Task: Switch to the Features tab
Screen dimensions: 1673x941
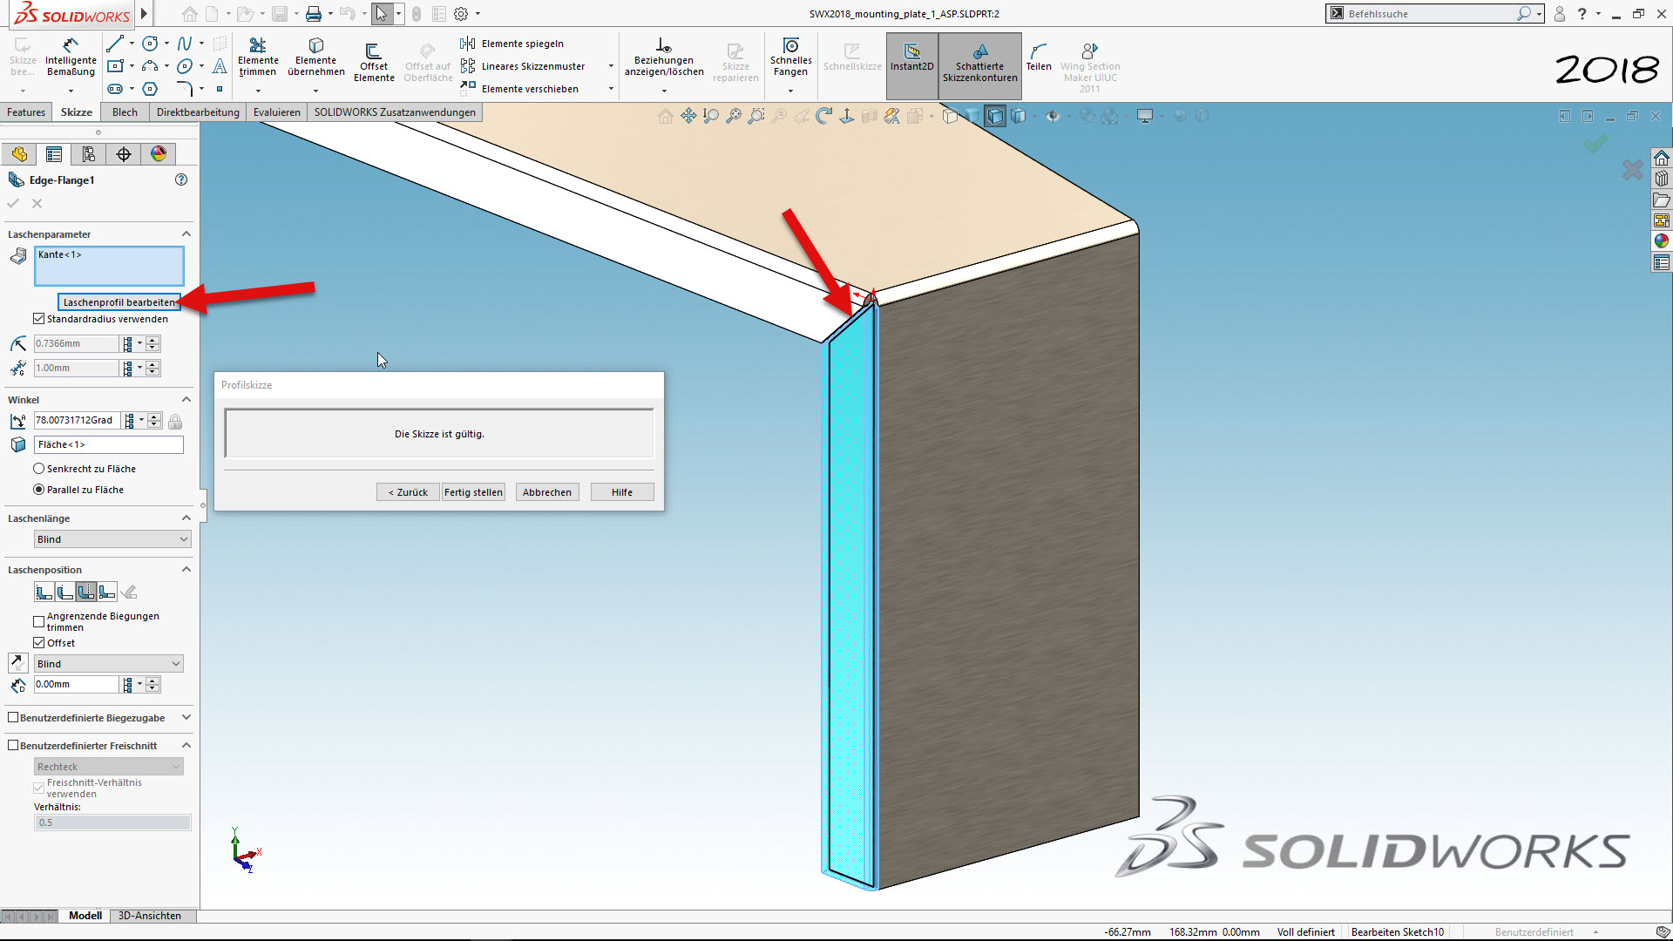Action: point(26,112)
